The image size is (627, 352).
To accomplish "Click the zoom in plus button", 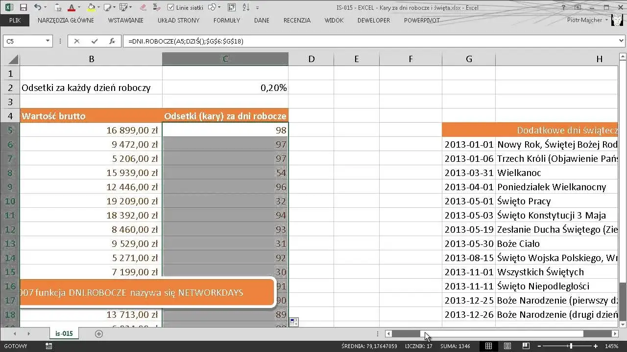I will [596, 346].
